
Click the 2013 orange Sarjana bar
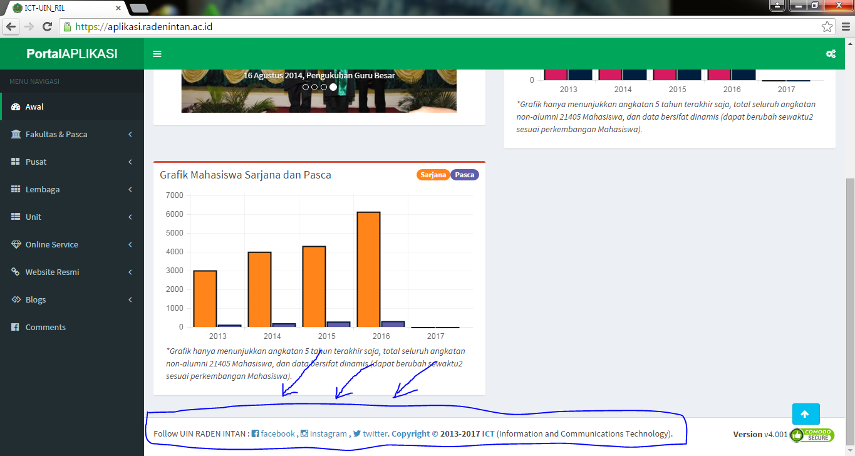tap(205, 299)
